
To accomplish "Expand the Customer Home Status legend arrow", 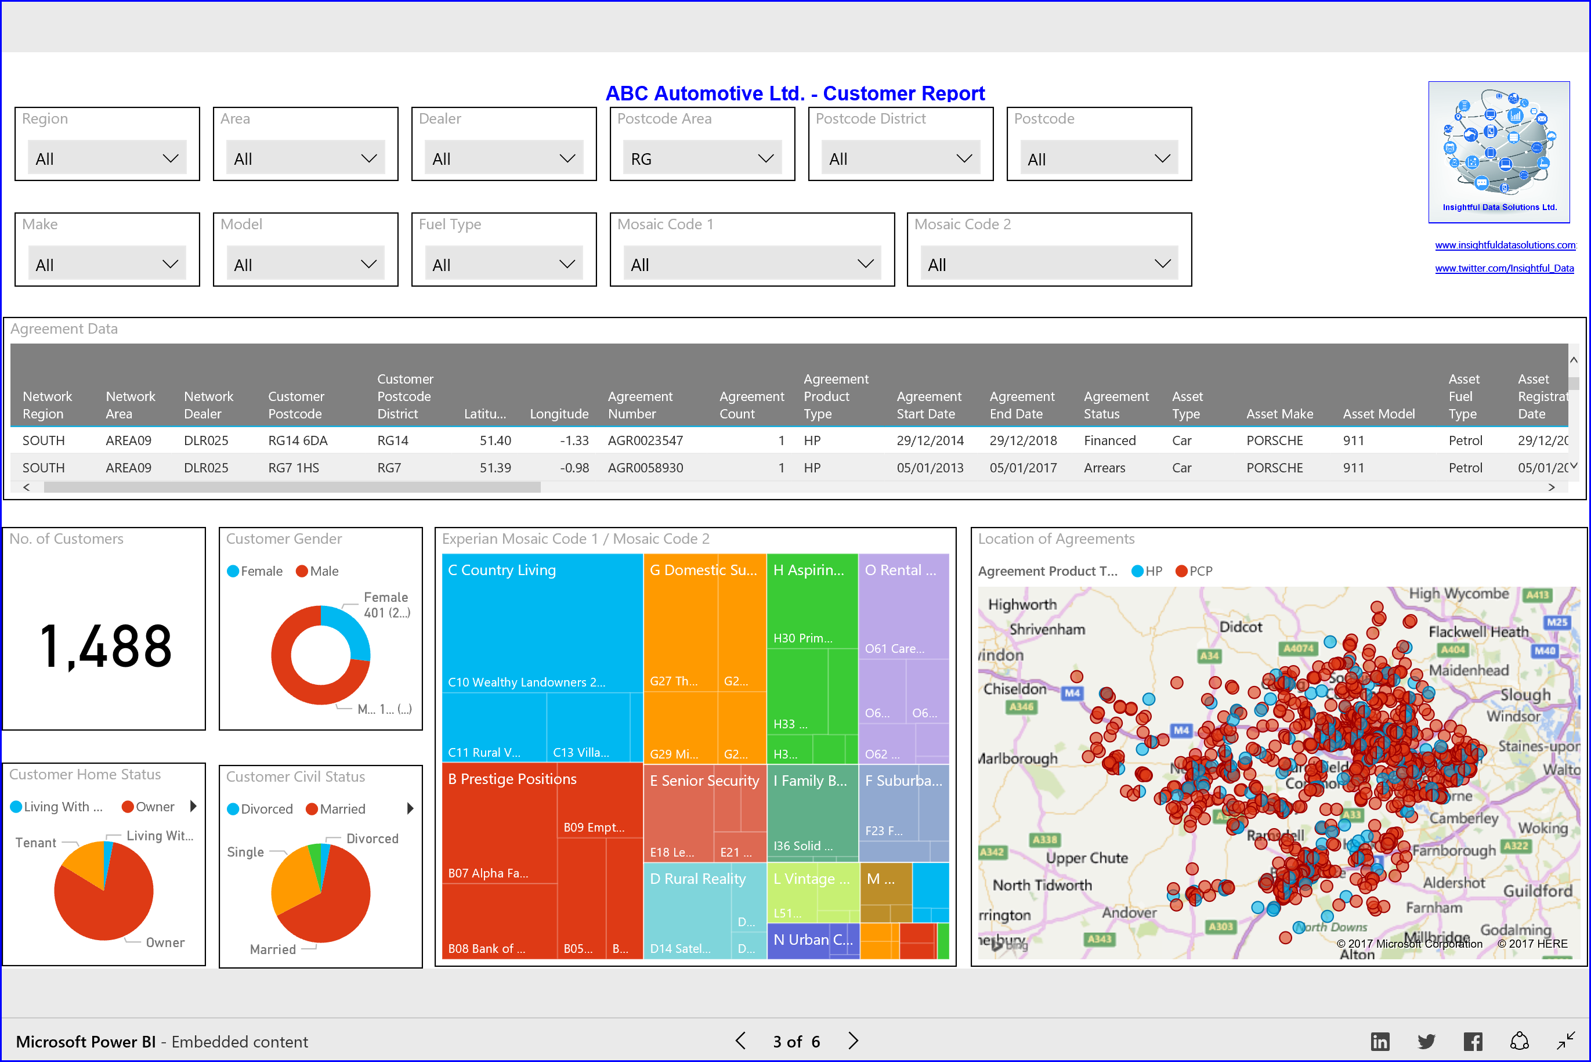I will pyautogui.click(x=192, y=806).
